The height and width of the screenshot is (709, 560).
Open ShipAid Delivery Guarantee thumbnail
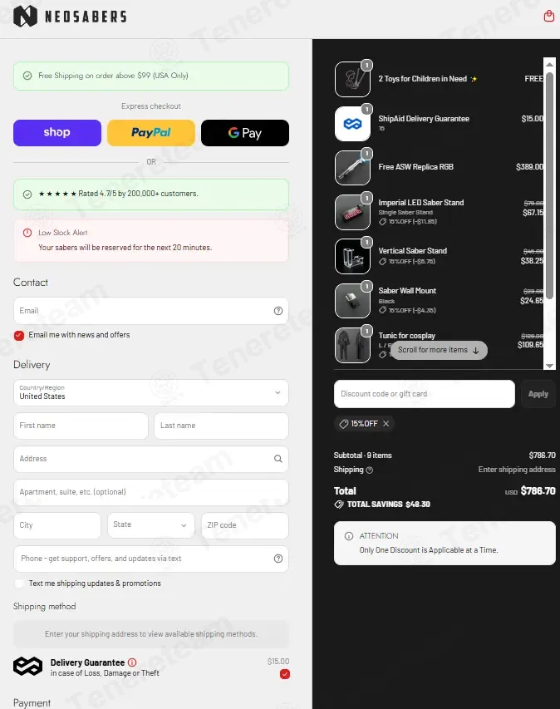[352, 124]
